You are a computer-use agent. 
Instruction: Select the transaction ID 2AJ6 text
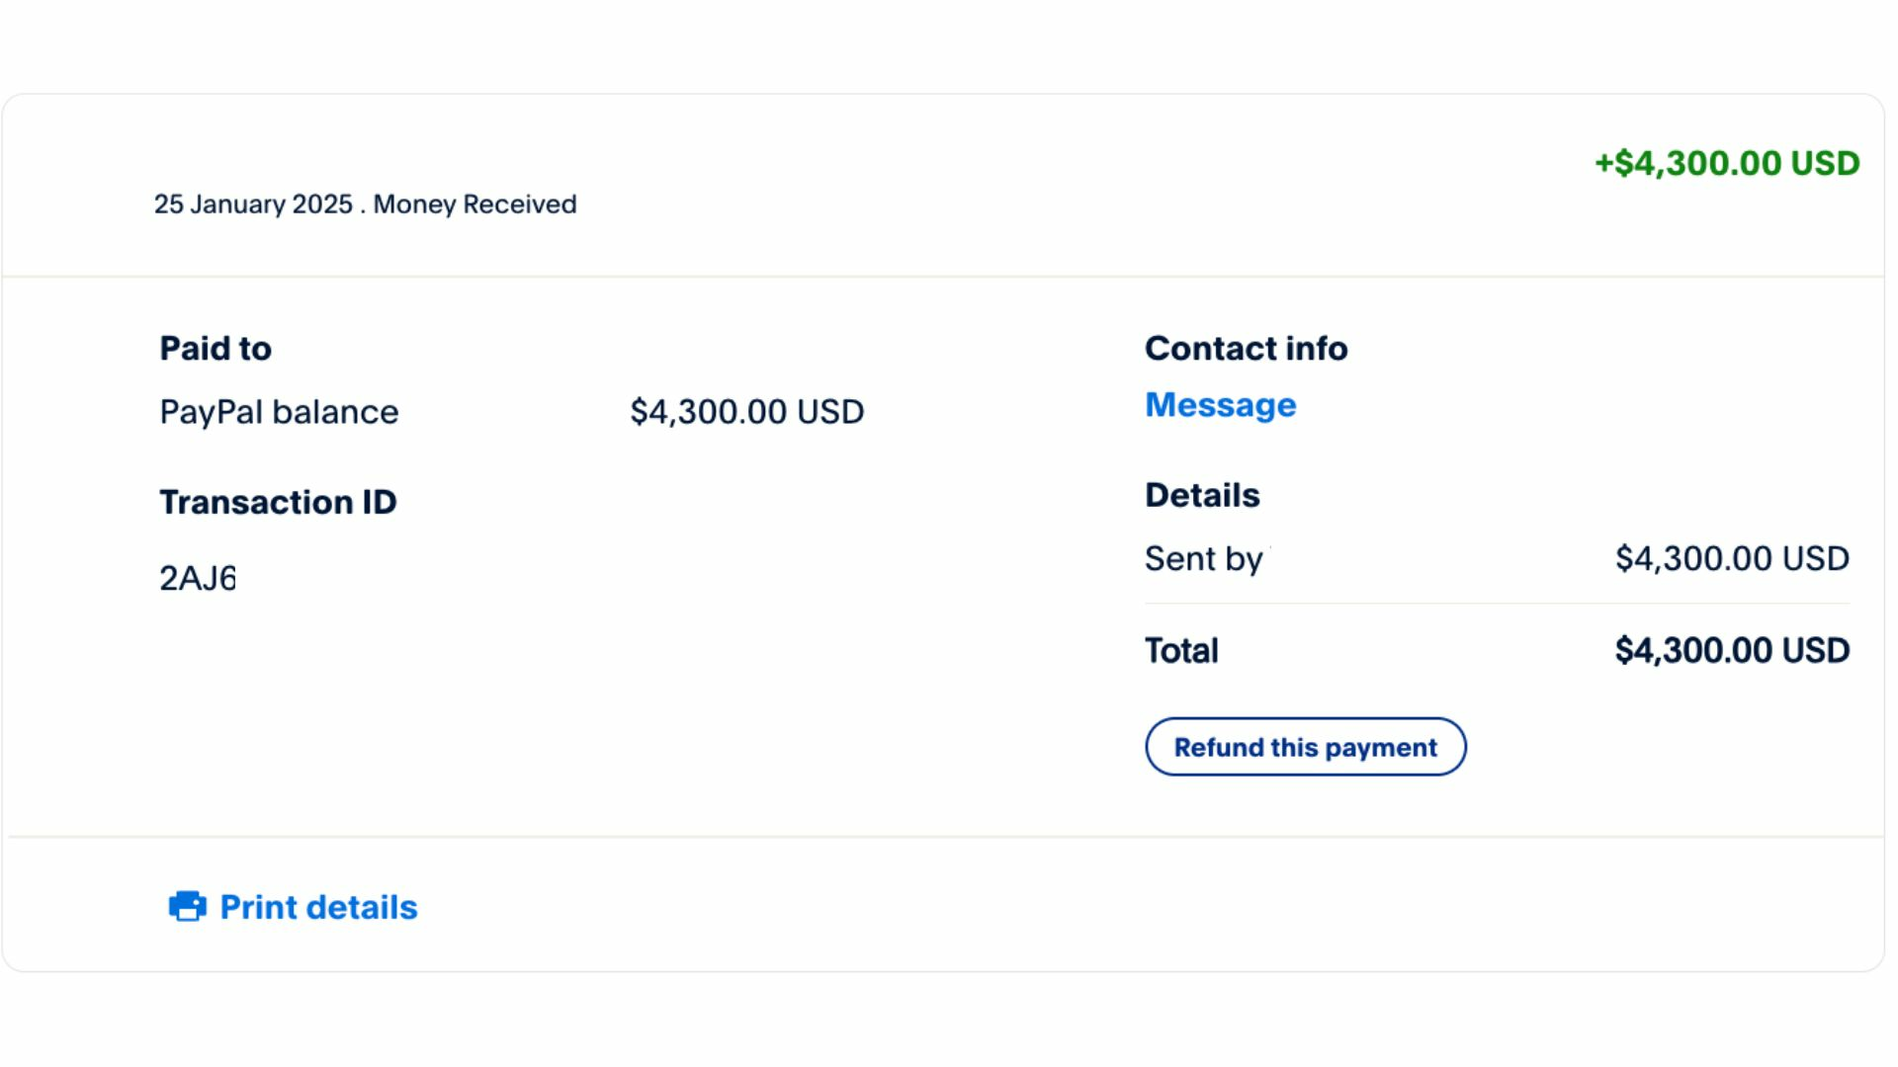pos(198,578)
